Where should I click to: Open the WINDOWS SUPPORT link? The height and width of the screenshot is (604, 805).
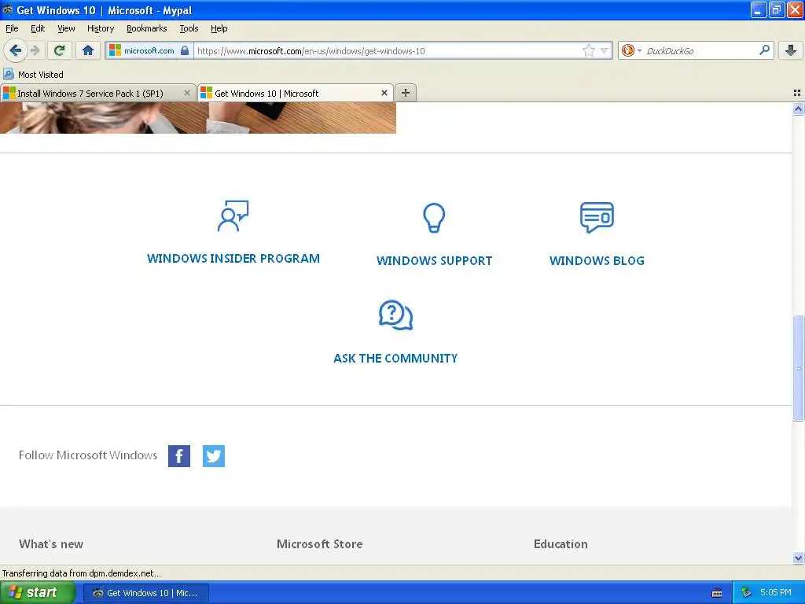point(434,261)
